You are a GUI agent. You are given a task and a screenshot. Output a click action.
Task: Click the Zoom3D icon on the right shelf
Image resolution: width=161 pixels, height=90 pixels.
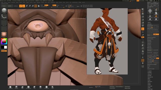pyautogui.click(x=143, y=48)
